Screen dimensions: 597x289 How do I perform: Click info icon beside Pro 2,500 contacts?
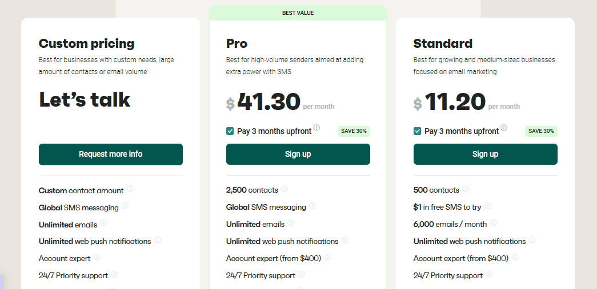(285, 189)
